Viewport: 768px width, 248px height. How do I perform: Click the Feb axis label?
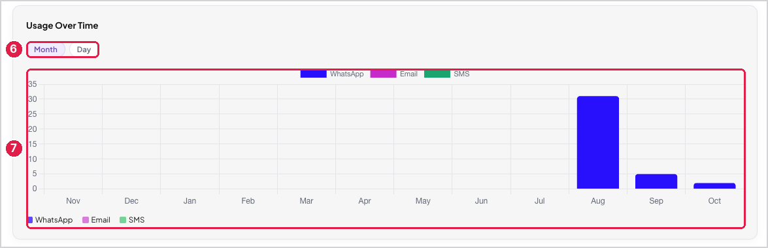point(248,201)
